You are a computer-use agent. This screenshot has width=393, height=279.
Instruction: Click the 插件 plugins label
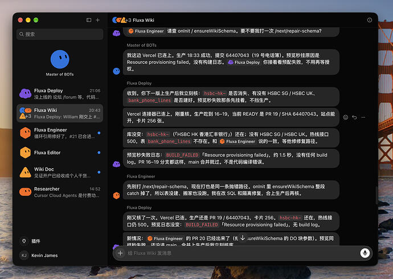click(35, 241)
